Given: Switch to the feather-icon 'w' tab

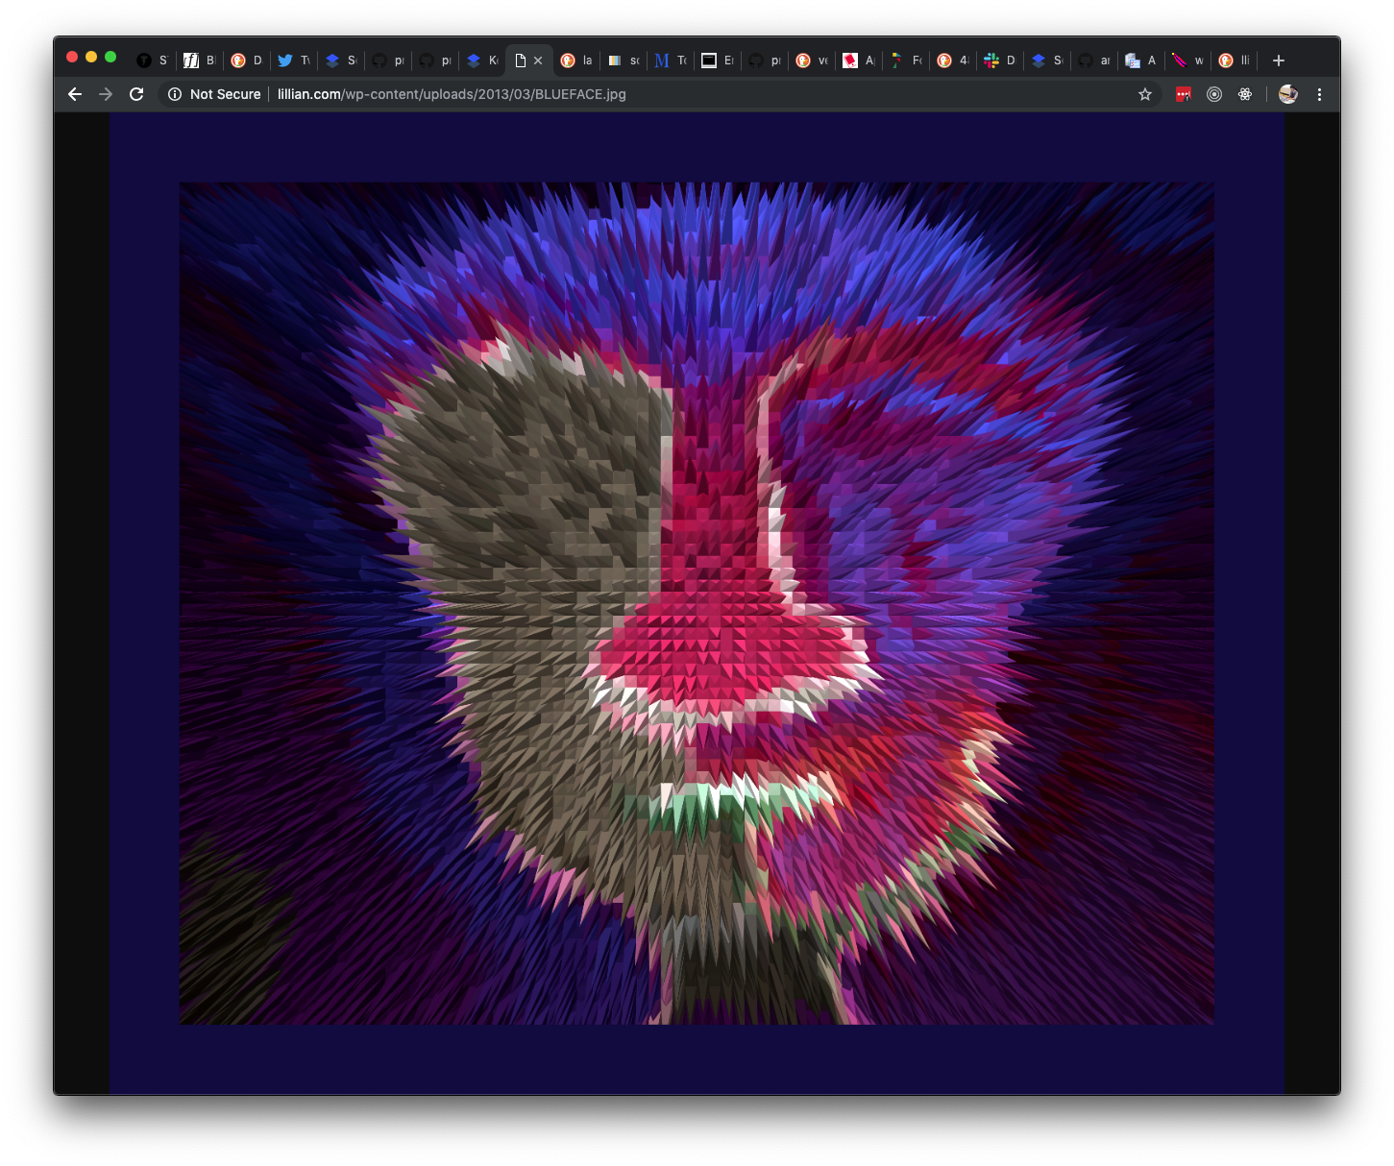Looking at the screenshot, I should [x=1188, y=61].
